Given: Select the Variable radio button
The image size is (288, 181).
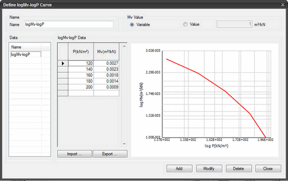Looking at the screenshot, I should click(x=132, y=24).
